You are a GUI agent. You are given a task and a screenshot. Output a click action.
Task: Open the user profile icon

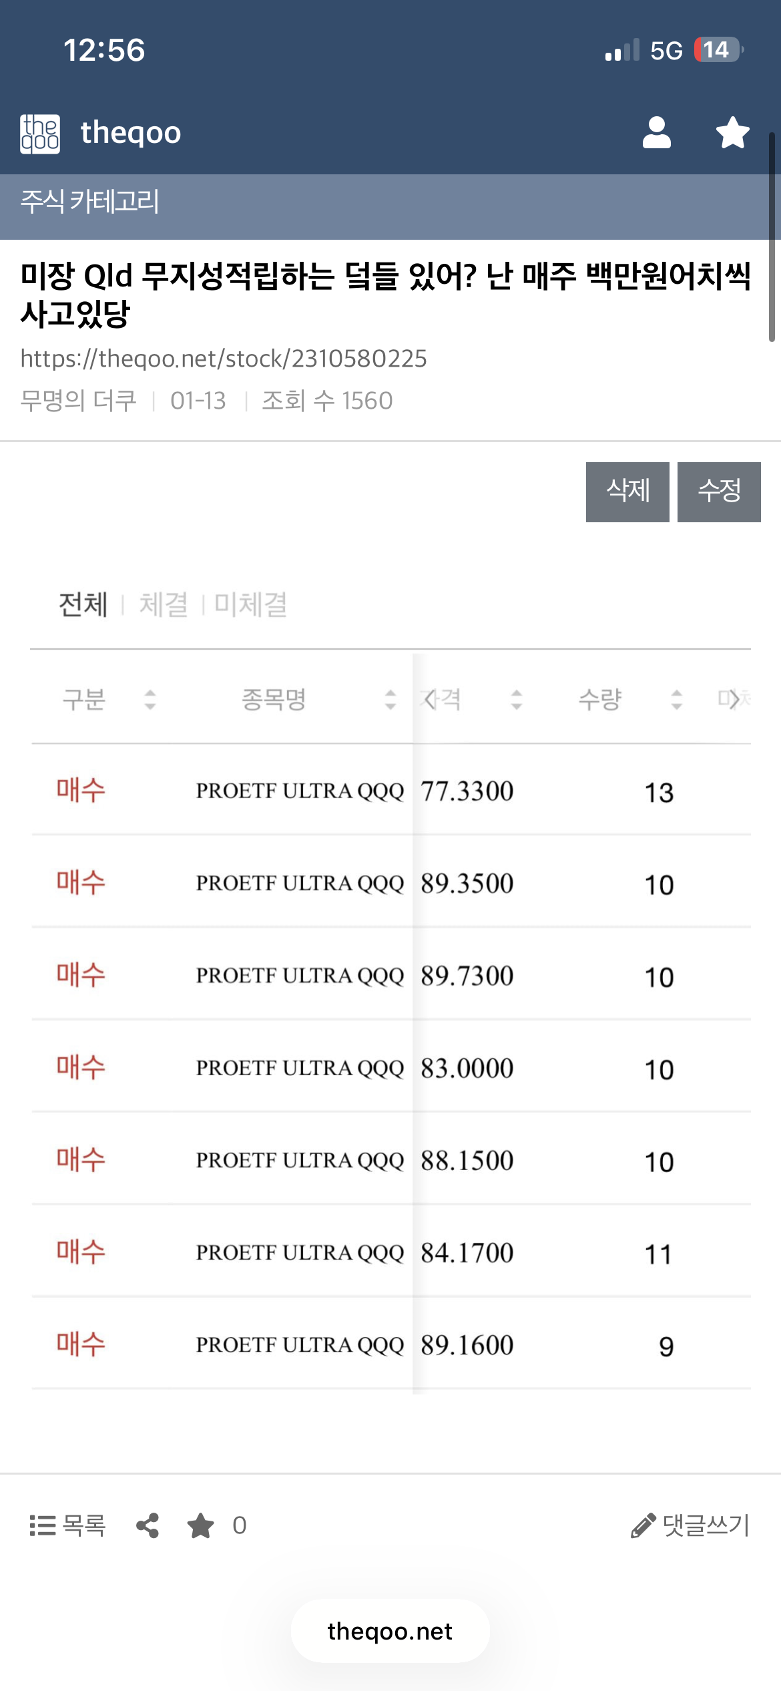pyautogui.click(x=656, y=132)
